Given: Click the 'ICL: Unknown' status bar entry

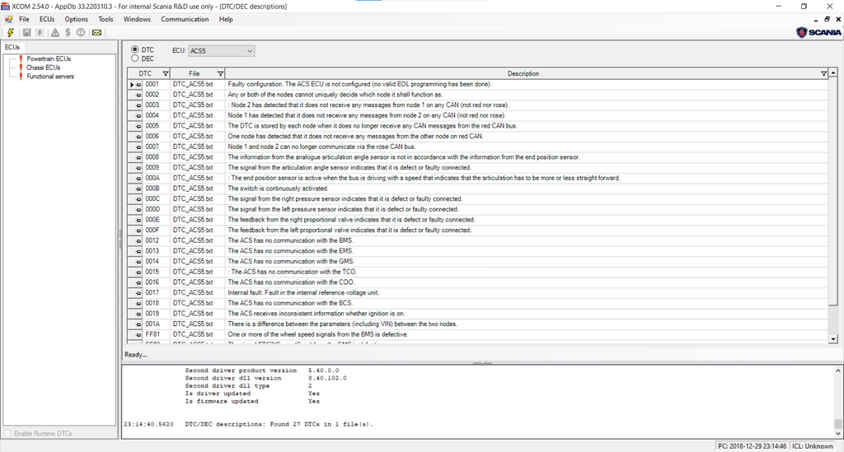Looking at the screenshot, I should 812,446.
